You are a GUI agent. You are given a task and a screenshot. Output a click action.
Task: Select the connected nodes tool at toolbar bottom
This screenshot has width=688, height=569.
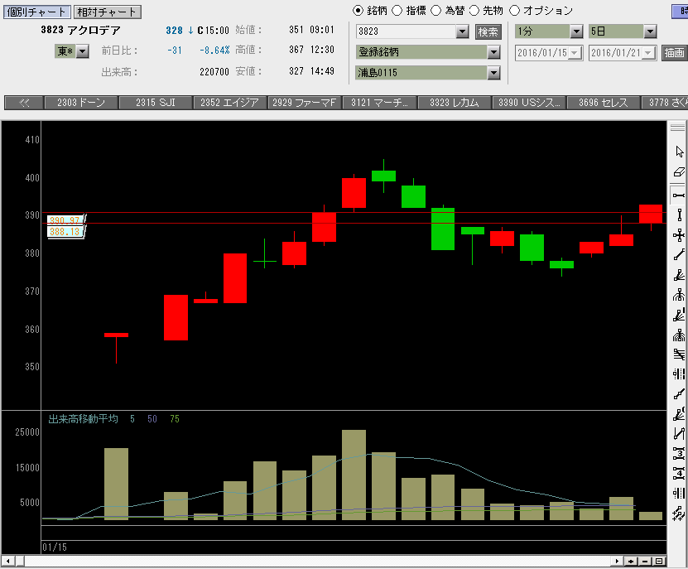tap(679, 513)
